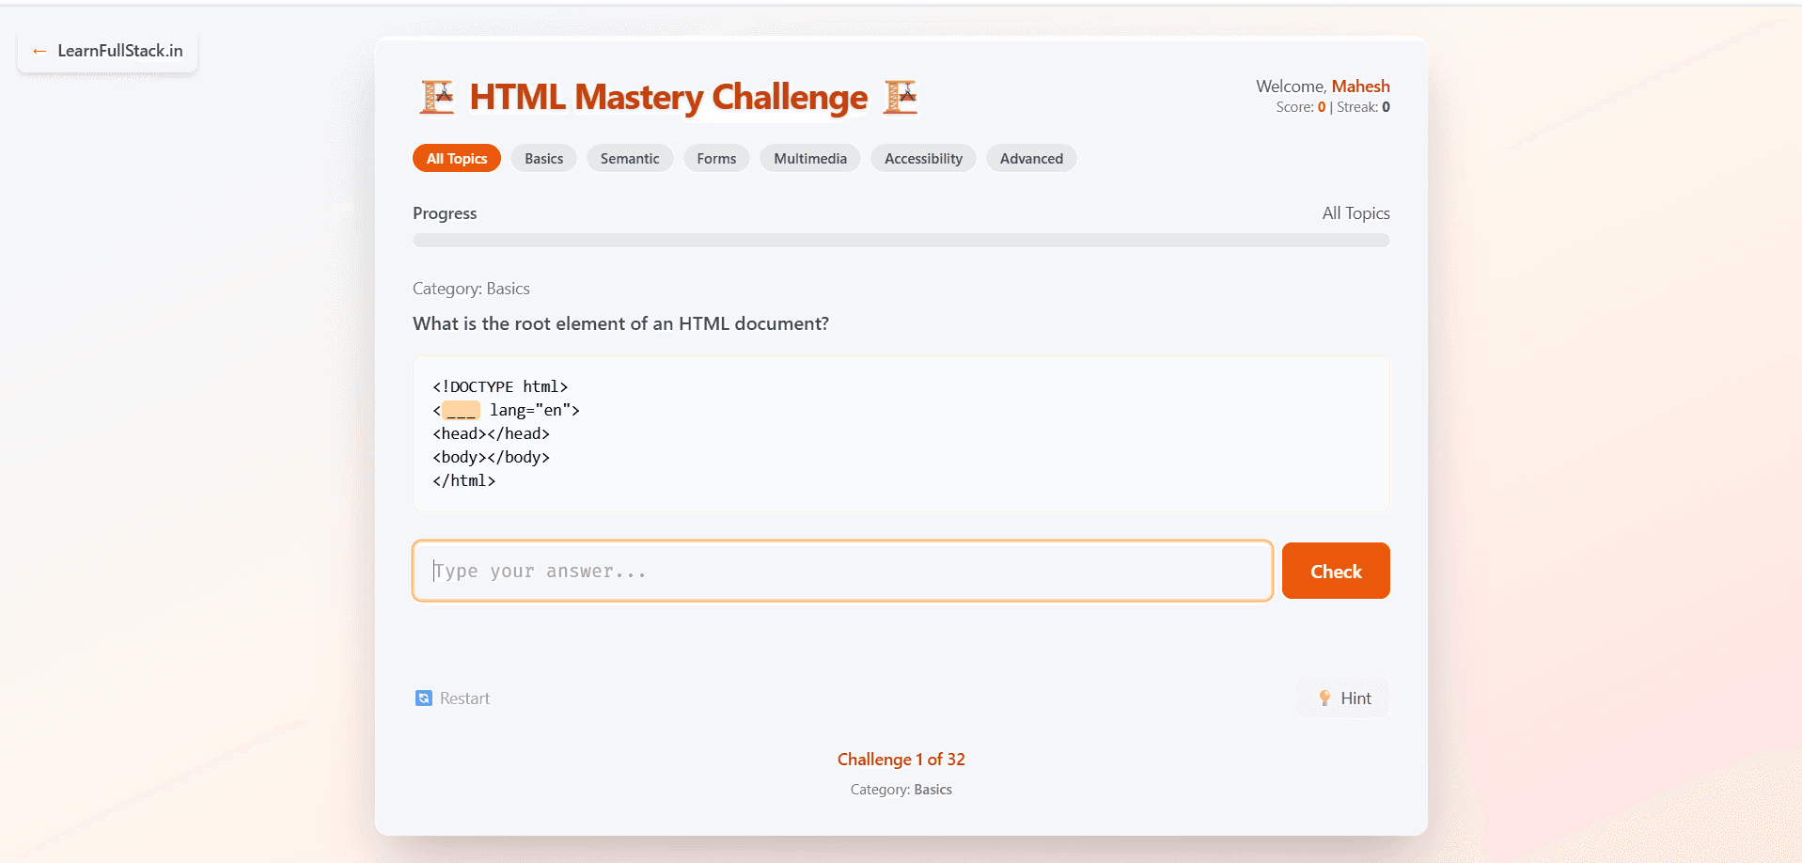Select the Advanced topic filter
1802x863 pixels.
1030,158
